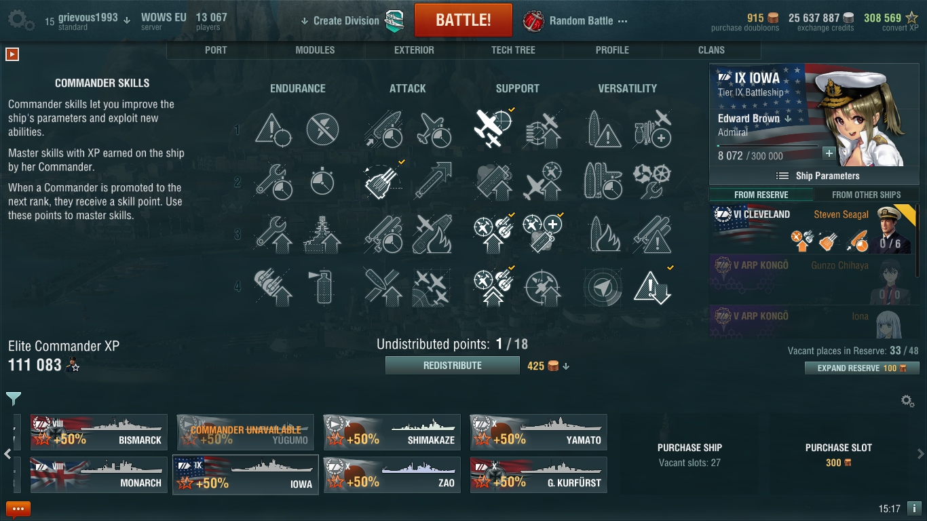Click the red BATTLE! button
This screenshot has height=521, width=927.
point(463,20)
